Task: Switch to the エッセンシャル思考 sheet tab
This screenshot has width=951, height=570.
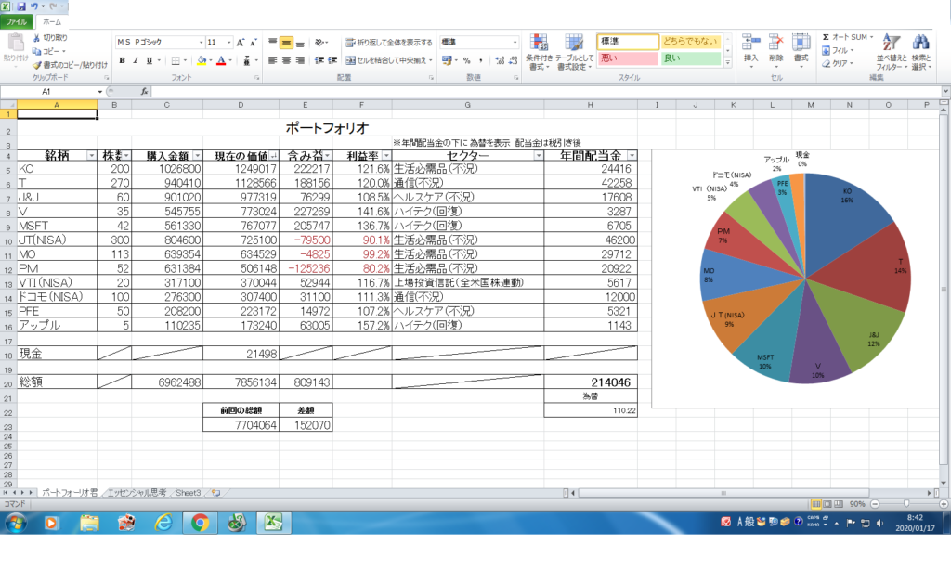Action: (x=137, y=493)
